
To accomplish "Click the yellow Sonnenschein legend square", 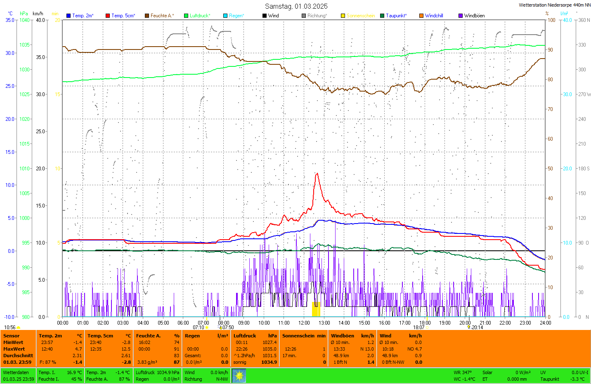I will click(343, 16).
